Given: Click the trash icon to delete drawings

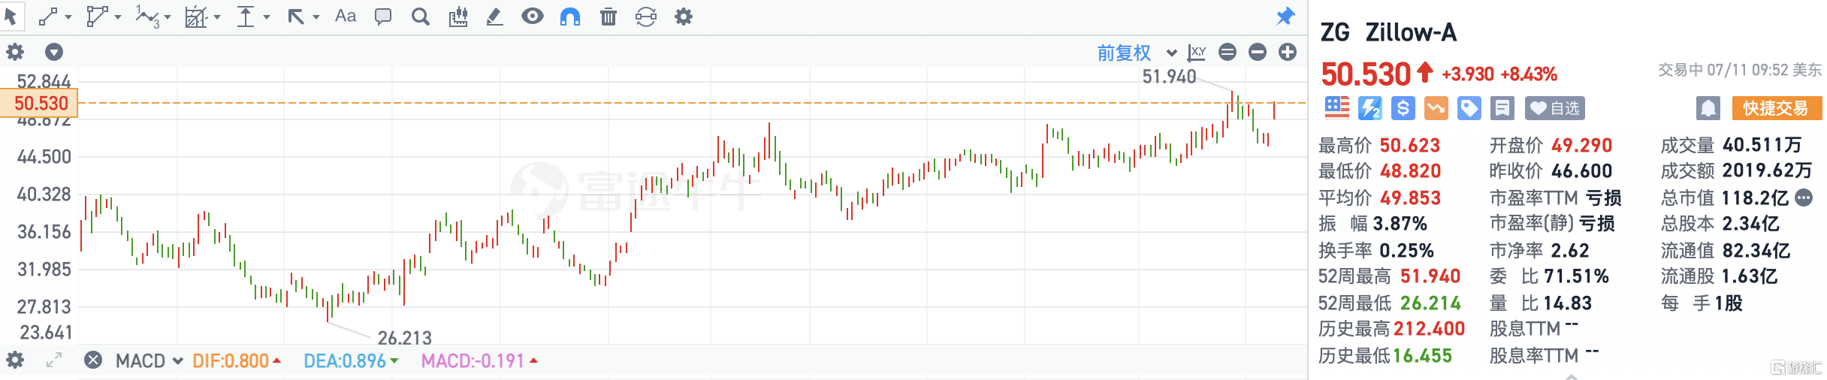Looking at the screenshot, I should (x=608, y=17).
